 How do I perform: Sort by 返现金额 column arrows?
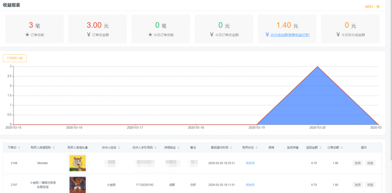click(x=320, y=148)
